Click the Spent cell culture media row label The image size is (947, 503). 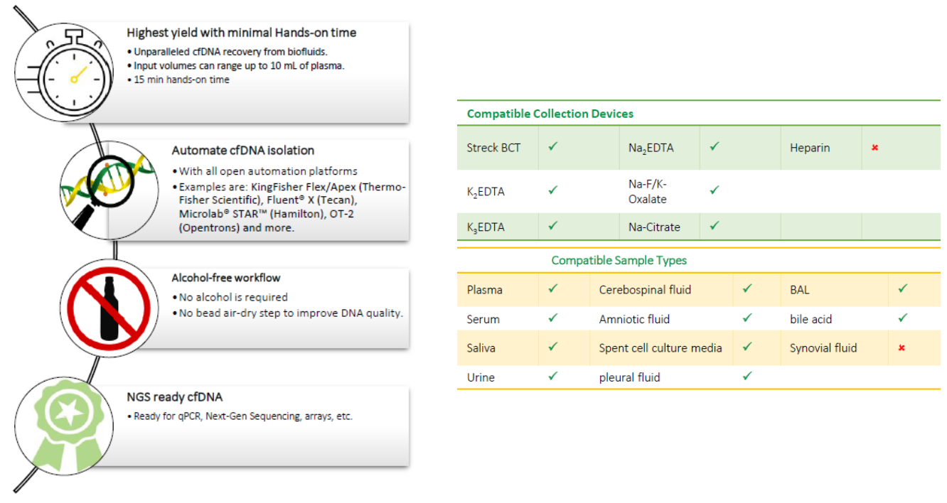[x=660, y=348]
